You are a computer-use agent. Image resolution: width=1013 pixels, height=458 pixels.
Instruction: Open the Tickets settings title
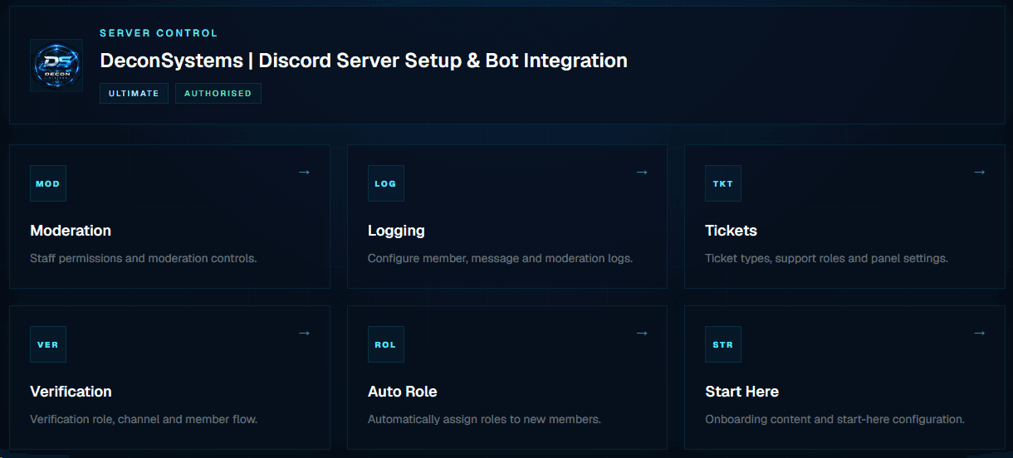tap(731, 231)
